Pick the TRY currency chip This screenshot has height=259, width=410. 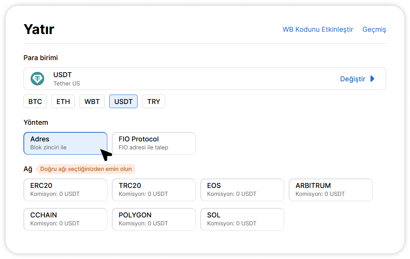click(x=153, y=101)
